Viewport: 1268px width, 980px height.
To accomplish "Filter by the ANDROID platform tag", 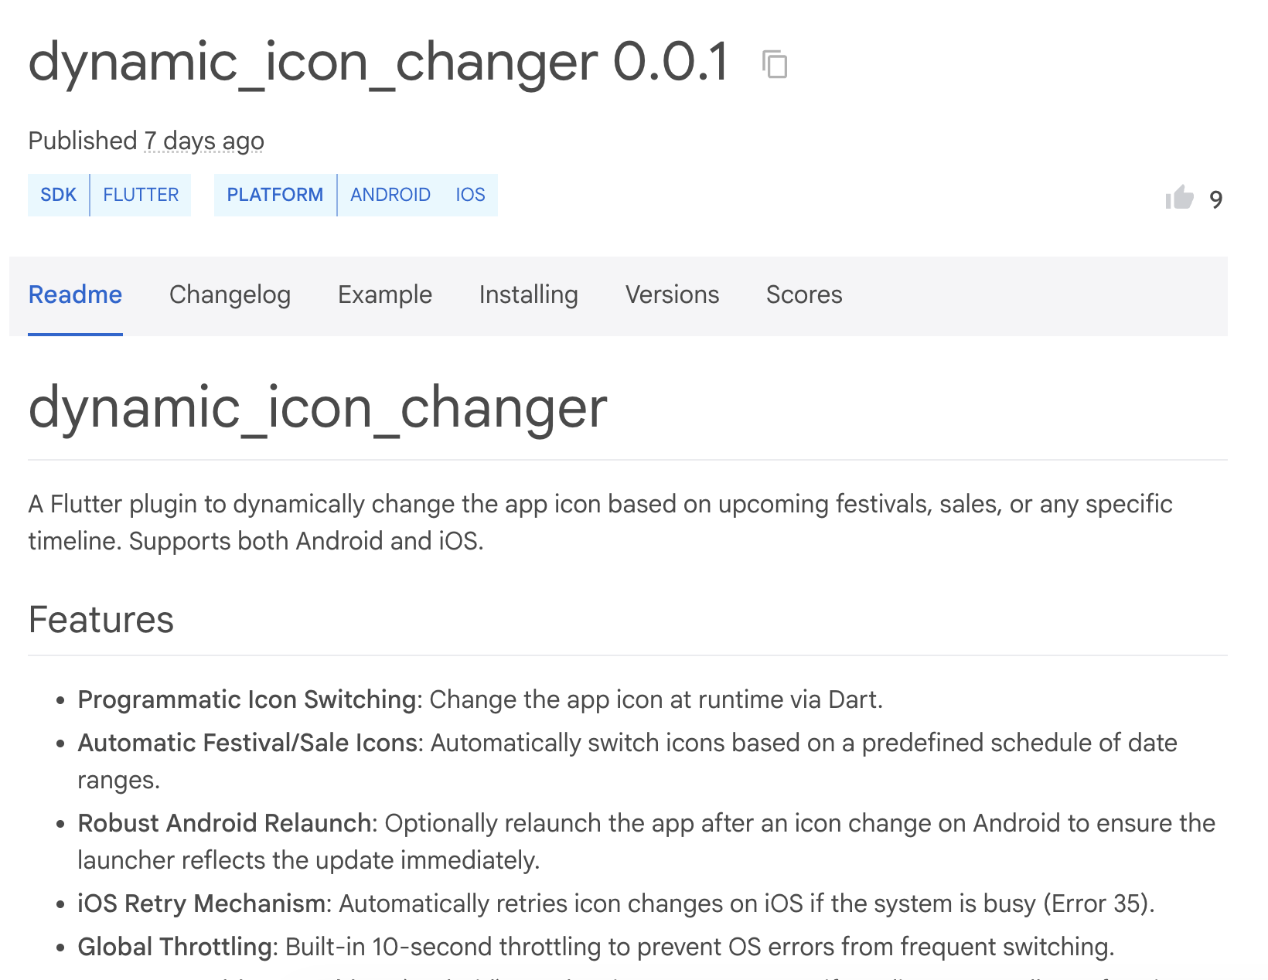I will (390, 195).
